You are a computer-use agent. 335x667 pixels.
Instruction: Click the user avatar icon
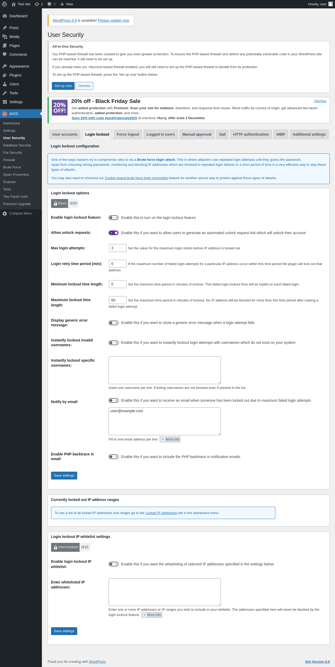(331, 4)
